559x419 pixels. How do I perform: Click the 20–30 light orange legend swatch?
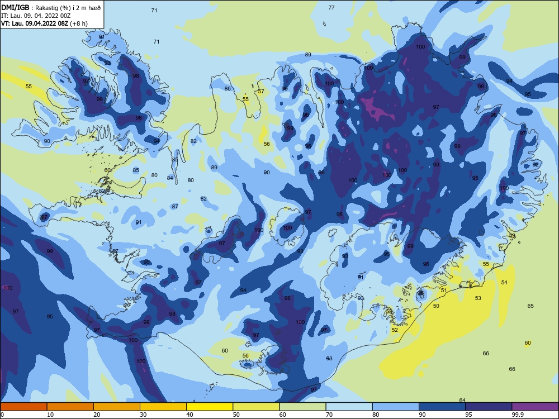coord(117,407)
